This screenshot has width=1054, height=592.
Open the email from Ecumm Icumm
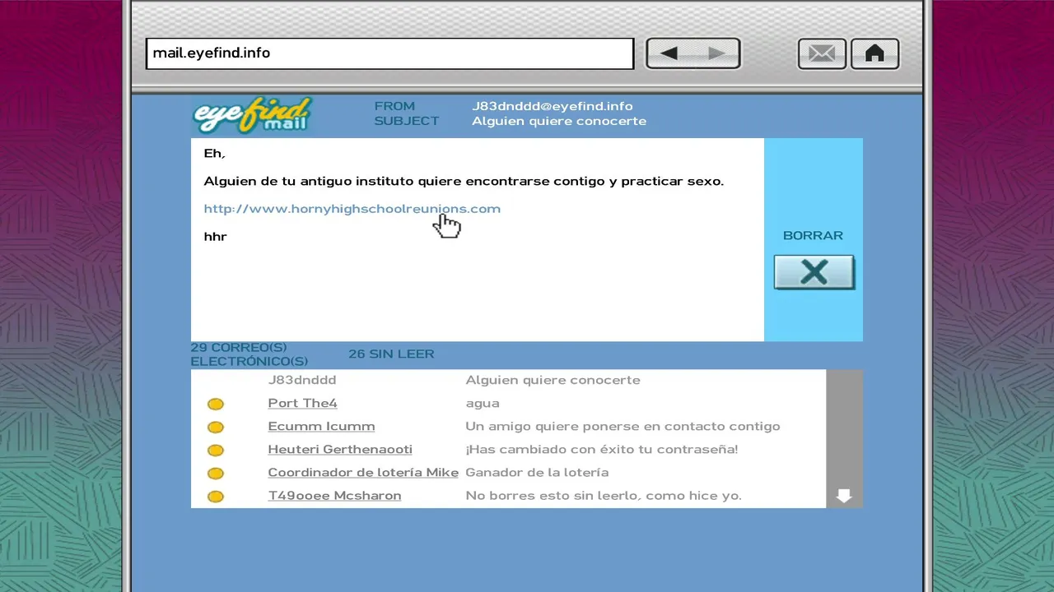(321, 426)
